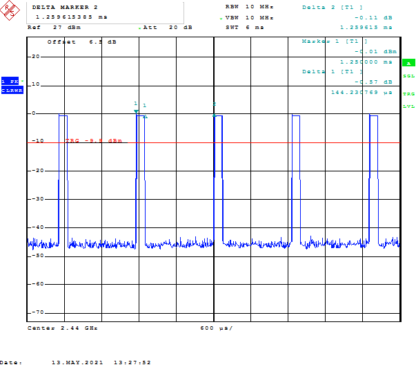
Task: Toggle the '1 PK' trace detector label
Action: 10,81
